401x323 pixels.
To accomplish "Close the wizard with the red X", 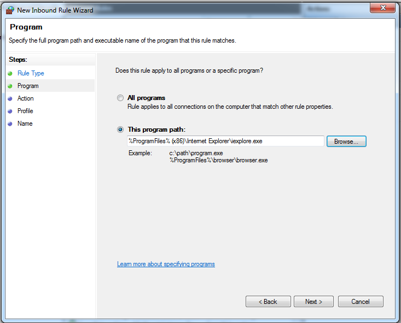I will (x=382, y=8).
